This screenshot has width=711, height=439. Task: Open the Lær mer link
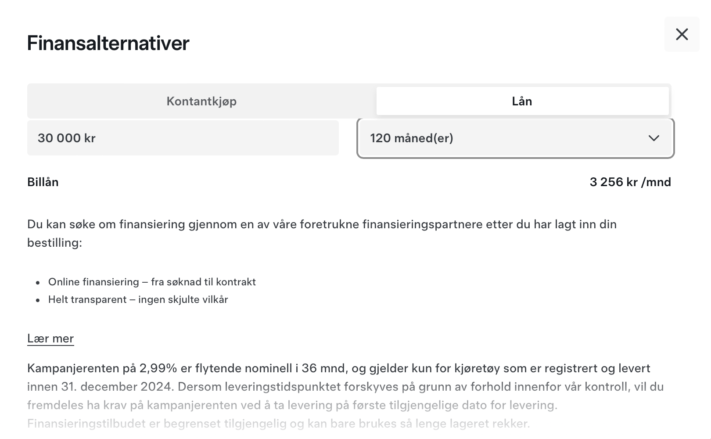coord(50,338)
